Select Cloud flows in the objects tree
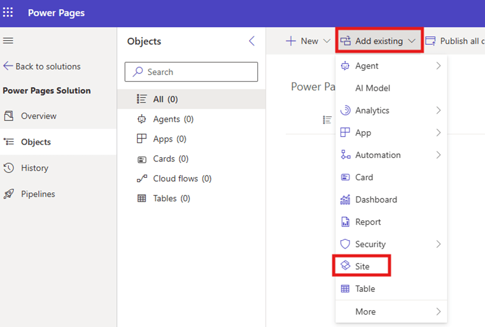The image size is (485, 327). coord(182,178)
